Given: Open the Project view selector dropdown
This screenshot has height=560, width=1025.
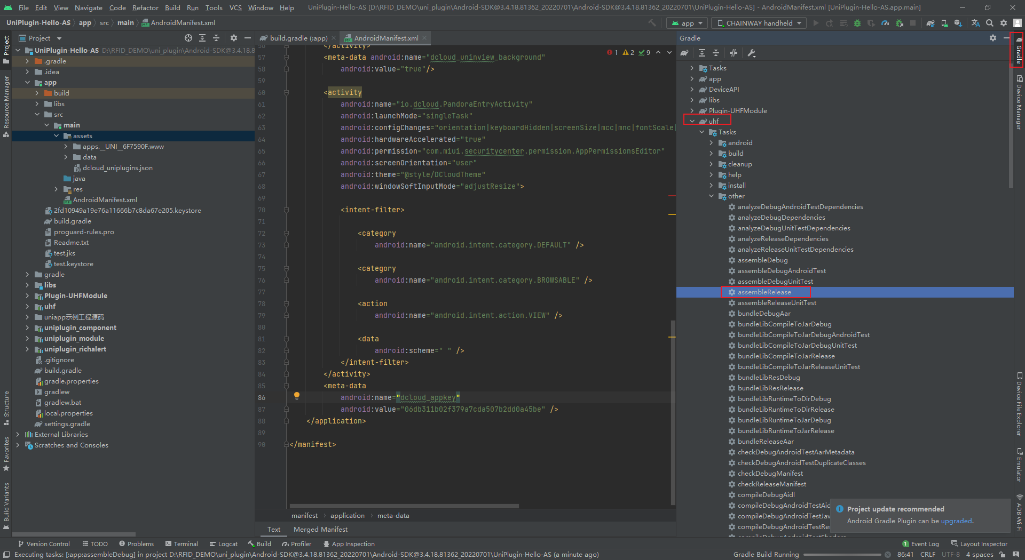Looking at the screenshot, I should pyautogui.click(x=41, y=38).
